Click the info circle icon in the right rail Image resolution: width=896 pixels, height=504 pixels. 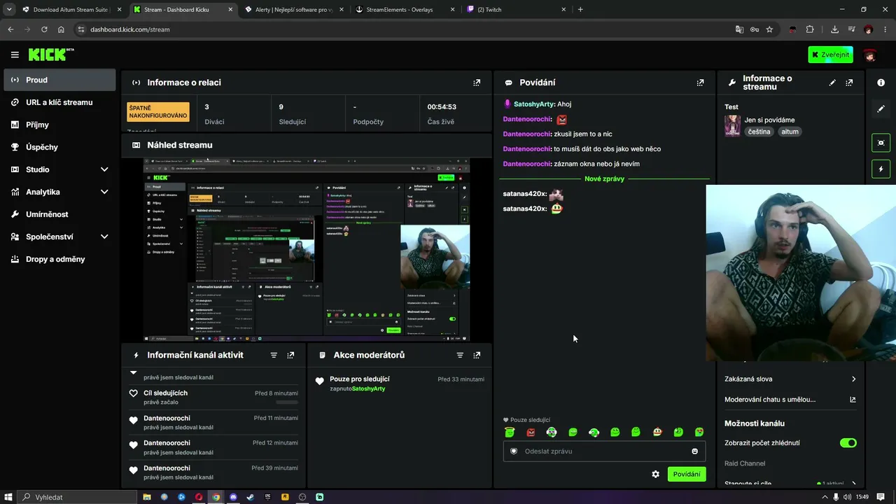pos(881,83)
